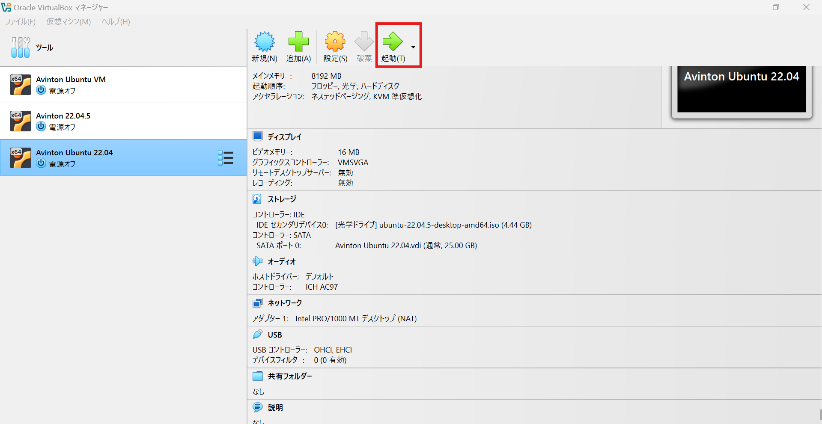The height and width of the screenshot is (424, 822).
Task: Select Avinton Ubuntu VM machine icon
Action: (x=21, y=85)
